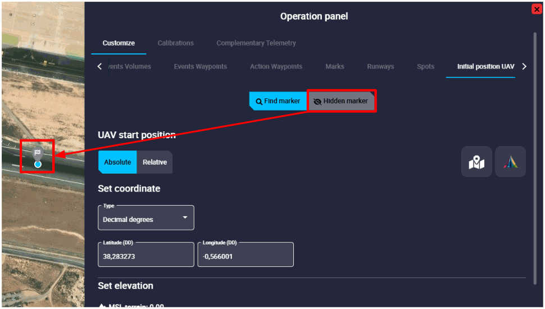The image size is (545, 309).
Task: Close the Operation panel with red X
Action: (537, 9)
